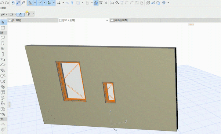Image resolution: width=221 pixels, height=134 pixels.
Task: Click the house-shaped toolbar icon
Action: point(142,3)
